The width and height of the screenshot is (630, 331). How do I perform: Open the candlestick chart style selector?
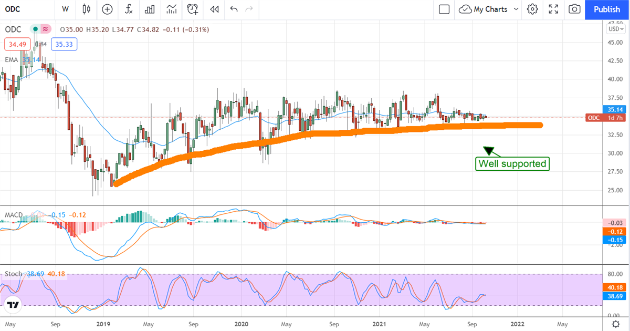point(87,9)
